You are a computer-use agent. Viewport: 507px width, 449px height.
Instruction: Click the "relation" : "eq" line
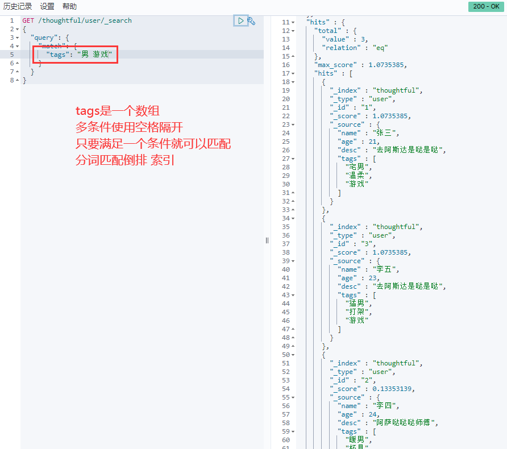pos(355,48)
